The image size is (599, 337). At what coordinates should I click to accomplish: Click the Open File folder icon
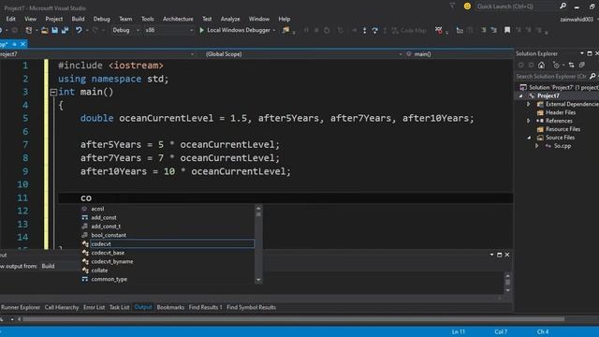(x=44, y=30)
